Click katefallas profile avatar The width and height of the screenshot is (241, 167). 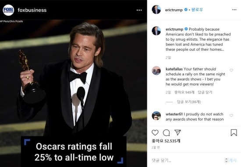point(156,70)
